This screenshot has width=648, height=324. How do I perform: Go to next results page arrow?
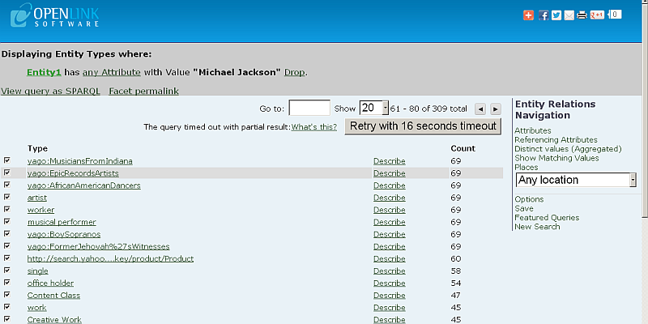click(496, 109)
